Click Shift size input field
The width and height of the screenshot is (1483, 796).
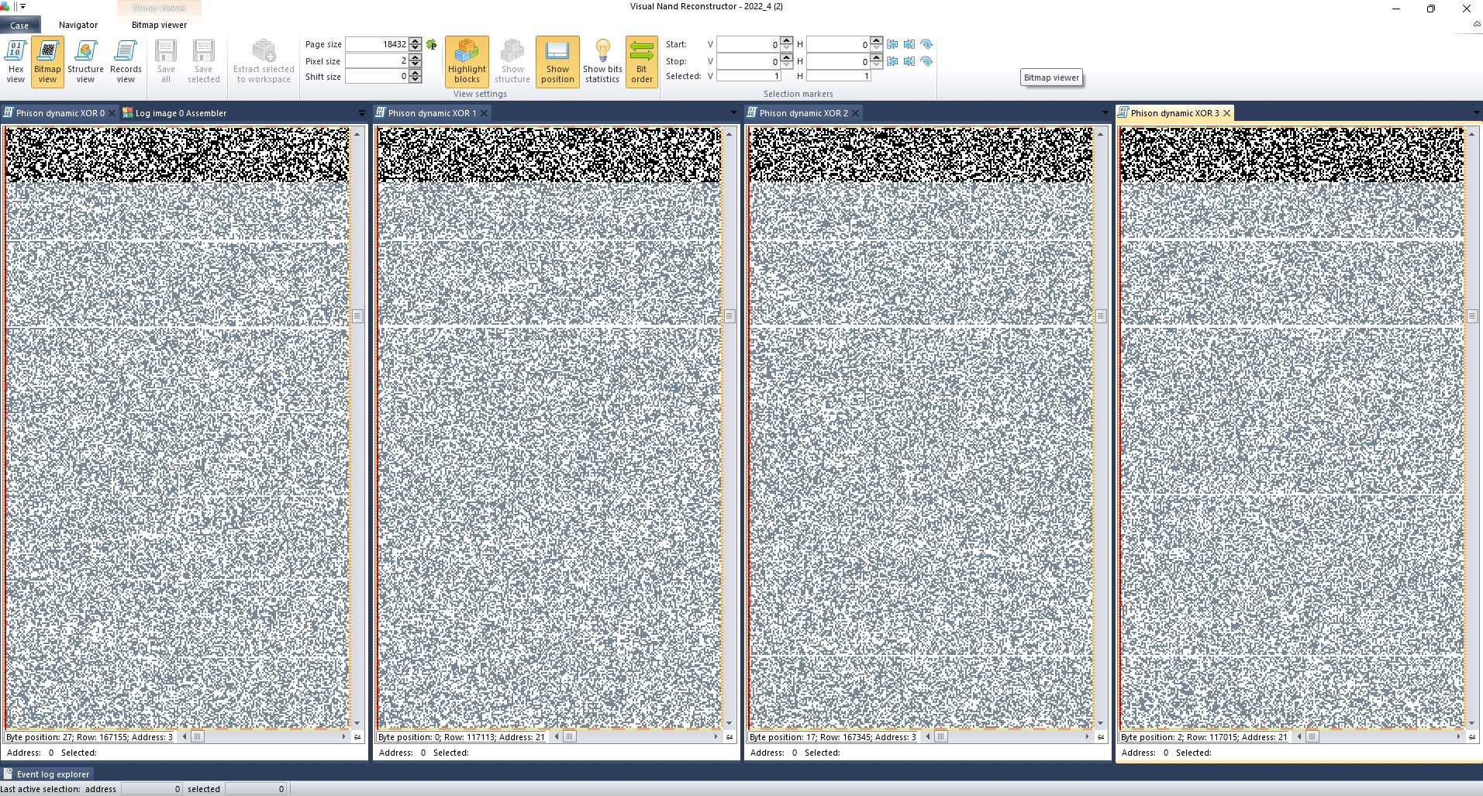377,76
